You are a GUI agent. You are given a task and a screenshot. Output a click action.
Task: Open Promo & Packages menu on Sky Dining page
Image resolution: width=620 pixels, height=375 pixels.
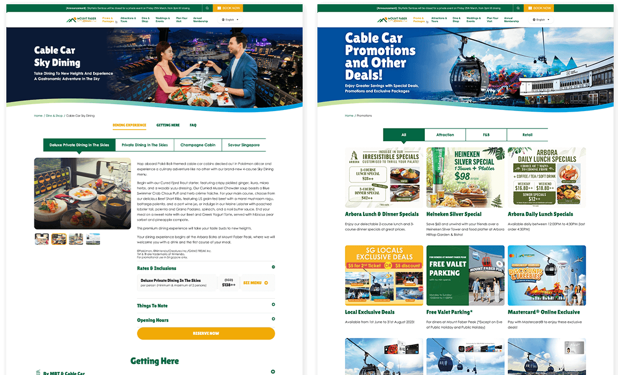coord(108,20)
